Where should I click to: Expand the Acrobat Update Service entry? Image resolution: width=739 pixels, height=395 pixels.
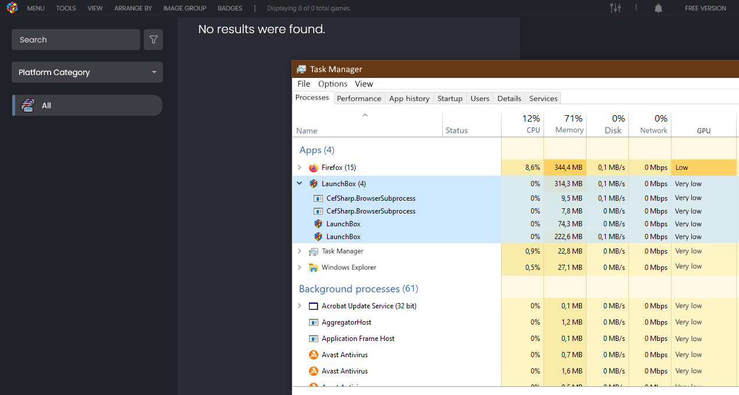[x=300, y=306]
